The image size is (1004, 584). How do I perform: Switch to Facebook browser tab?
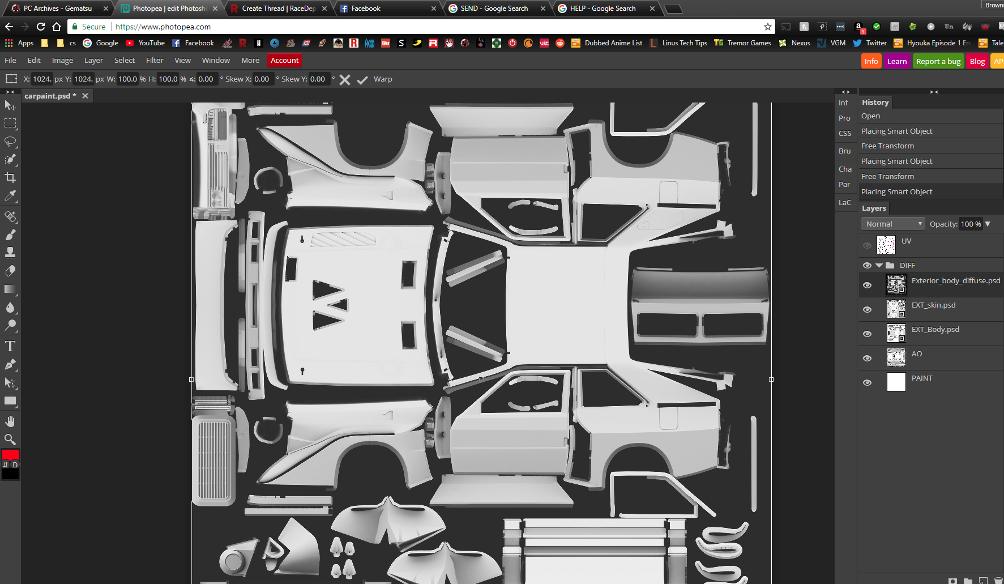point(387,8)
